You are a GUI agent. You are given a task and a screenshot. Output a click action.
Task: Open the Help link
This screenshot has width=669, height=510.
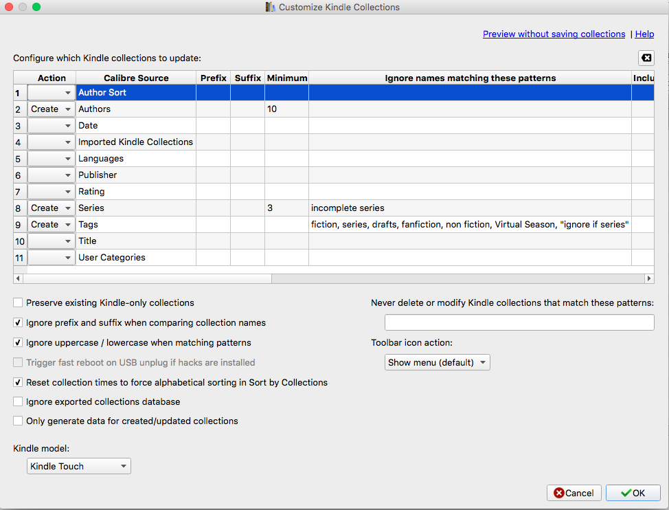[x=644, y=34]
